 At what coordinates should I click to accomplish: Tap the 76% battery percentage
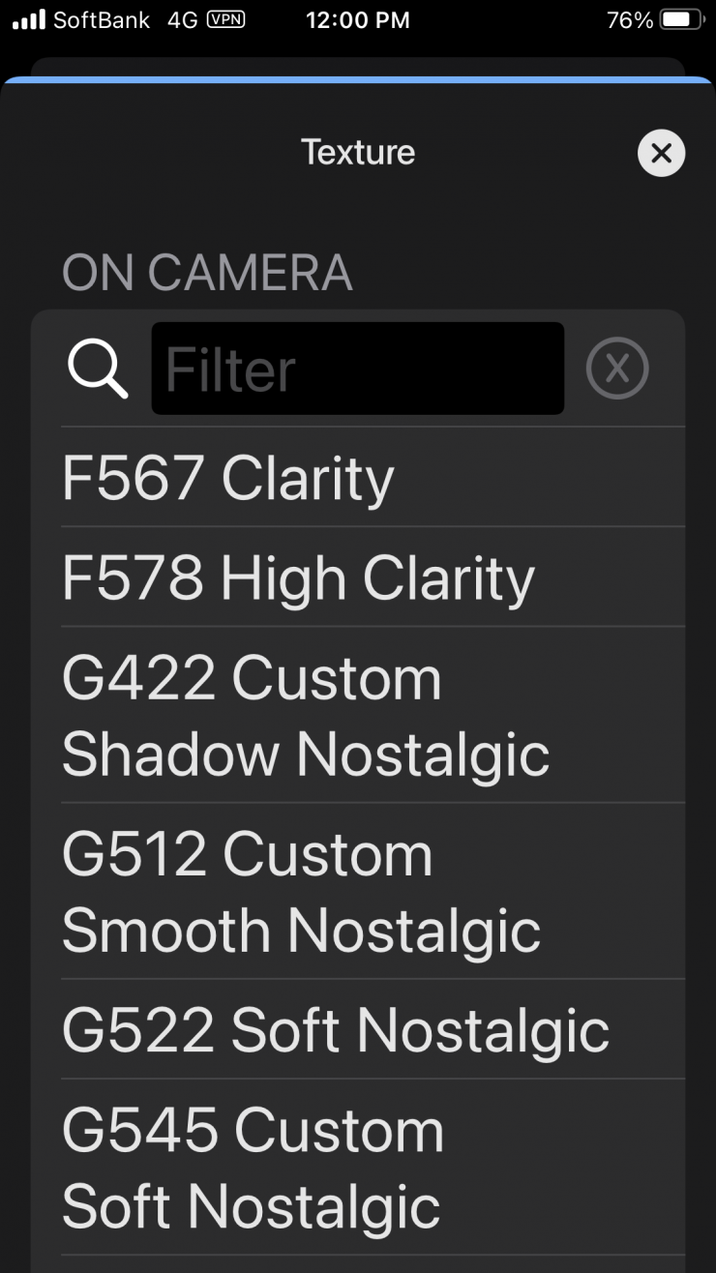(x=630, y=19)
